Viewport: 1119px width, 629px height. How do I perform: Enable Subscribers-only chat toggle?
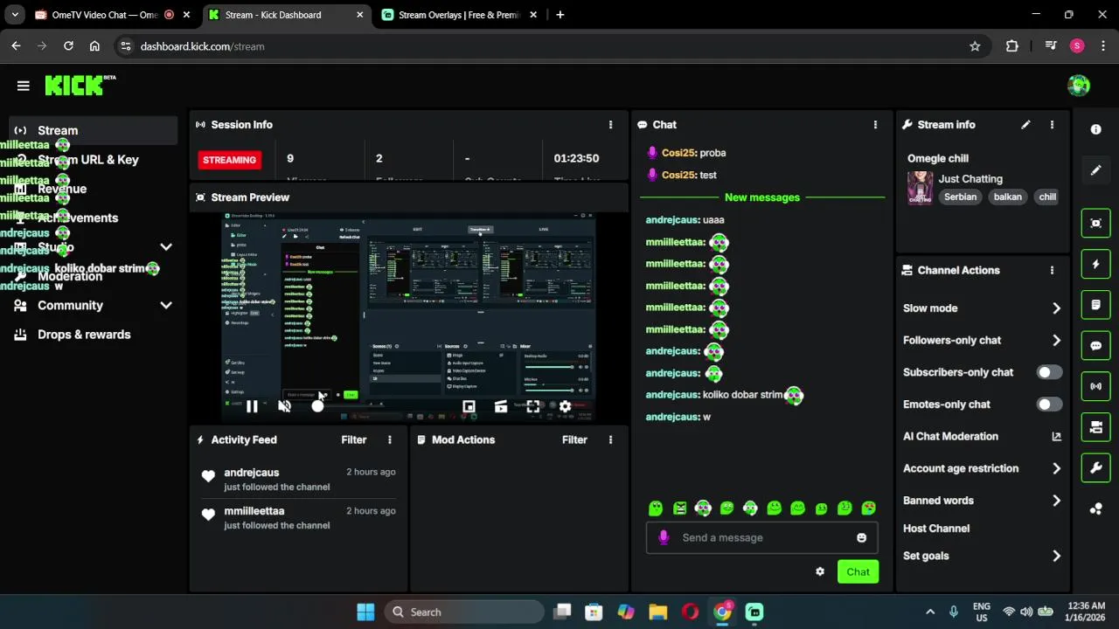[1049, 372]
